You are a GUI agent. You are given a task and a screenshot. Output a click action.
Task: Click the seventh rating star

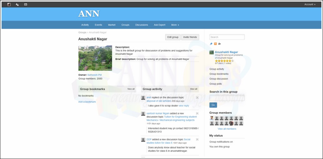tap(232, 61)
